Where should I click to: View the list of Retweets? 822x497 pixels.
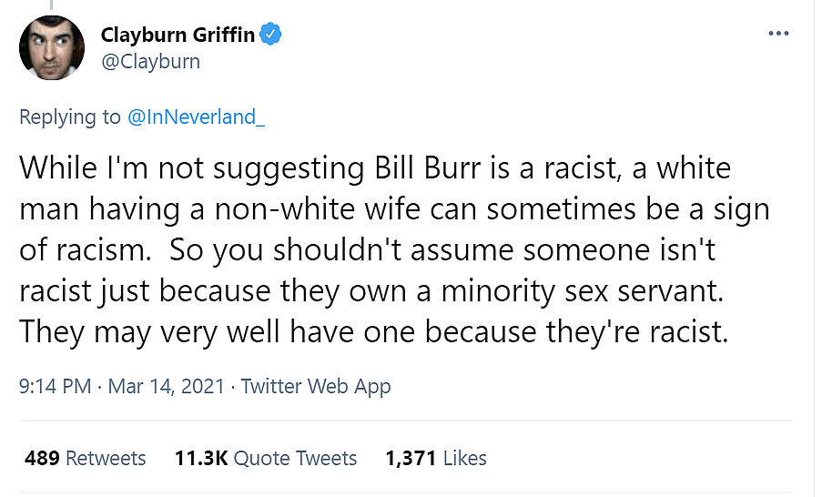(106, 458)
